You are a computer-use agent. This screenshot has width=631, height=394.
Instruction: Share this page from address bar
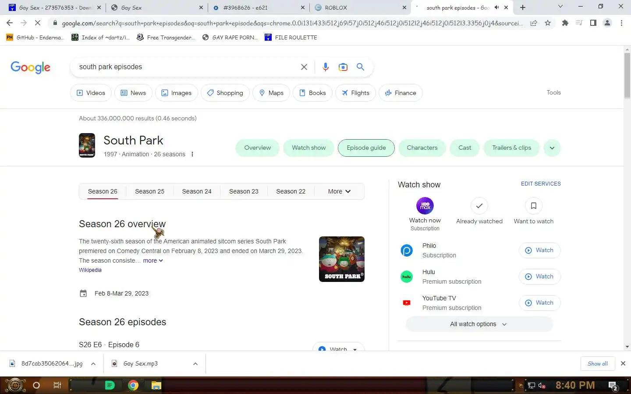[534, 23]
